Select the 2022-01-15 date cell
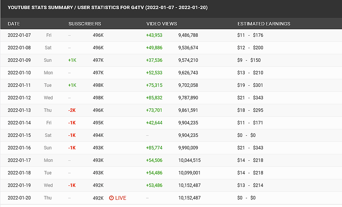The height and width of the screenshot is (207, 342). point(19,135)
